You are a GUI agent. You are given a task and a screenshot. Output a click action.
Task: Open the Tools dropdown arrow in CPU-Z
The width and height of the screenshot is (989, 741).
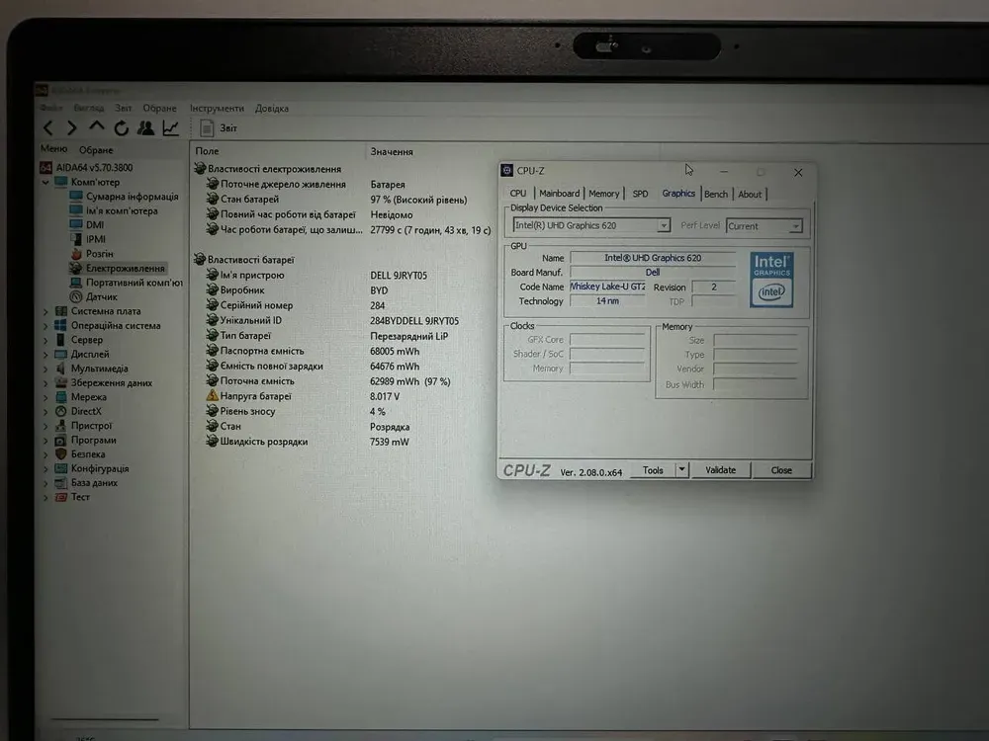[x=681, y=470]
